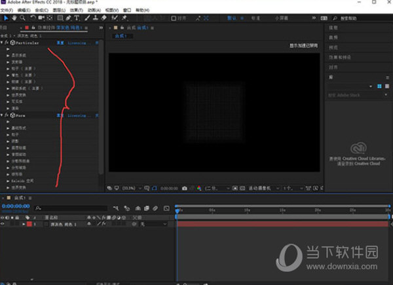Hide layer 1 using its eye icon

[x=2, y=224]
